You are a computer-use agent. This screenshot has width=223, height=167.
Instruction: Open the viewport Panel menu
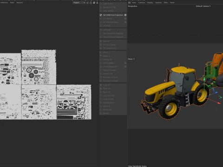pos(172,3)
